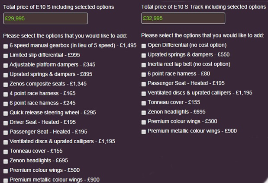The width and height of the screenshot is (268, 183).
Task: Tick Ventilated discs in E10 S Track list
Action: coord(143,93)
